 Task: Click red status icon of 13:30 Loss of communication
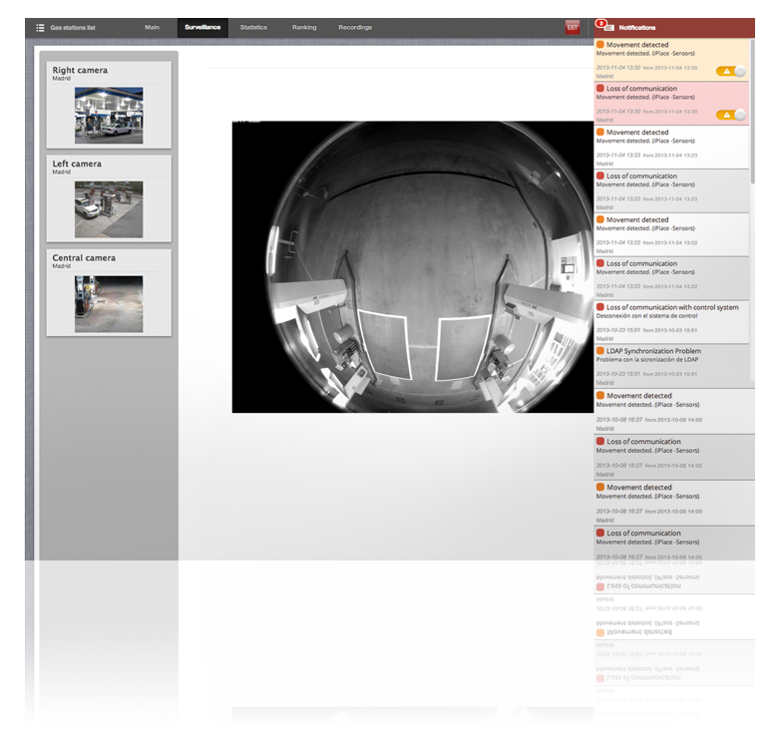(x=599, y=89)
